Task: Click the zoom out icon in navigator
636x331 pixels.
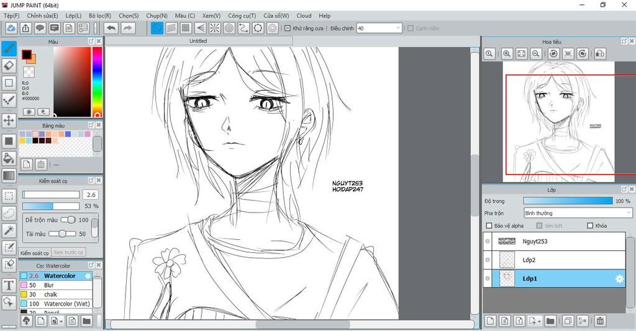Action: pyautogui.click(x=536, y=53)
